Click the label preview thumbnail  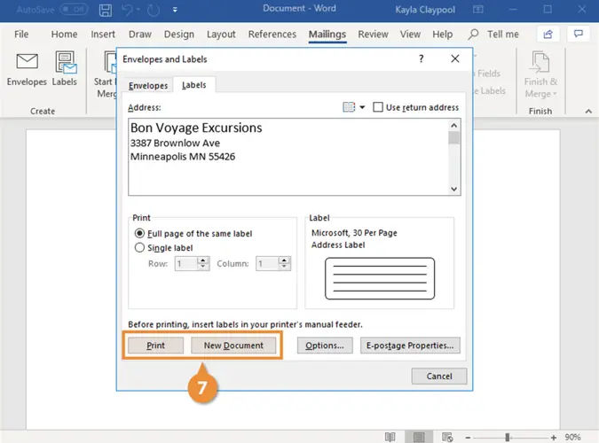click(380, 278)
